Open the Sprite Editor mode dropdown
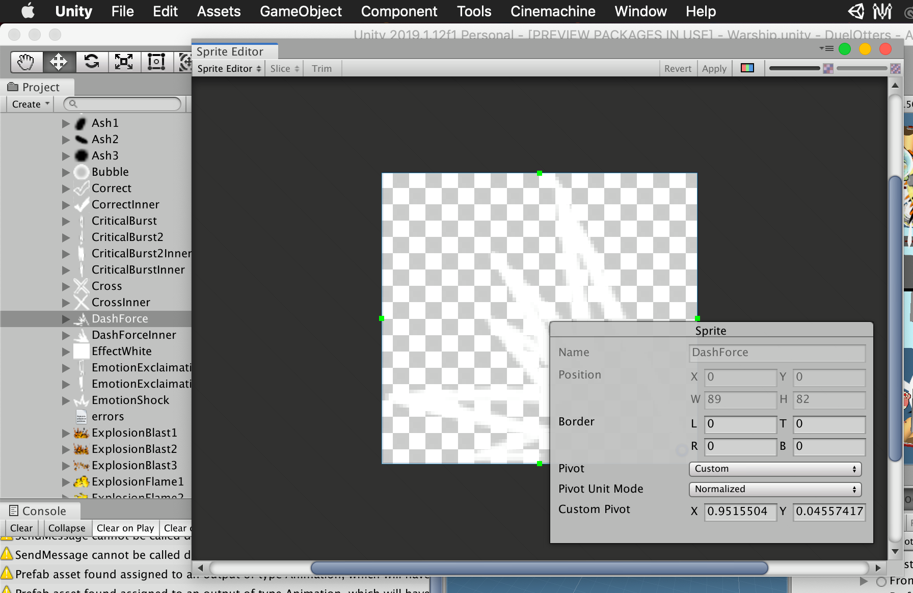913x593 pixels. pyautogui.click(x=229, y=68)
